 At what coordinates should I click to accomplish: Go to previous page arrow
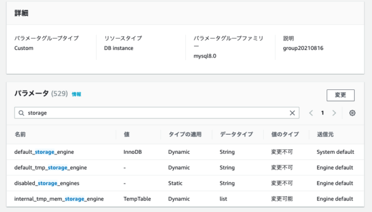pyautogui.click(x=311, y=113)
